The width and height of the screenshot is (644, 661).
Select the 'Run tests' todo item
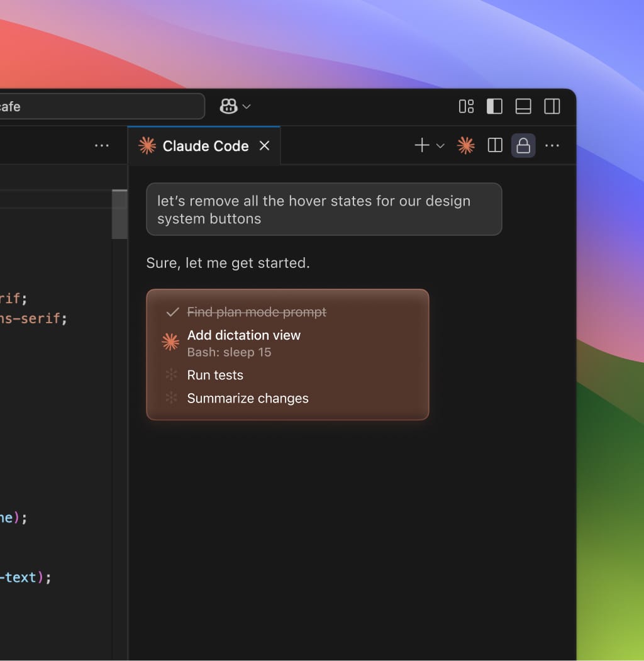(x=215, y=375)
